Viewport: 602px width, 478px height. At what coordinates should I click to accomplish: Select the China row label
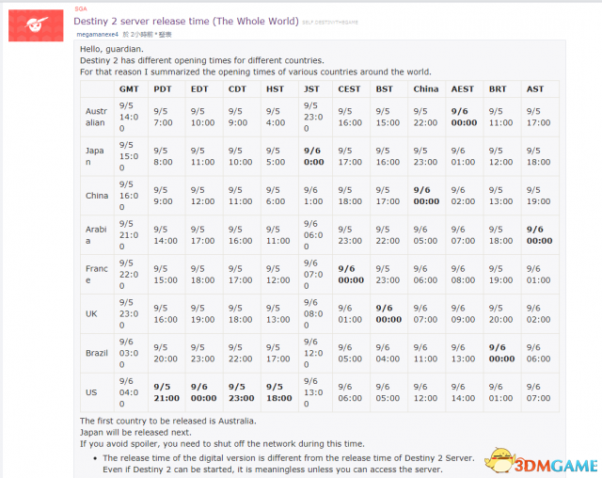(97, 196)
